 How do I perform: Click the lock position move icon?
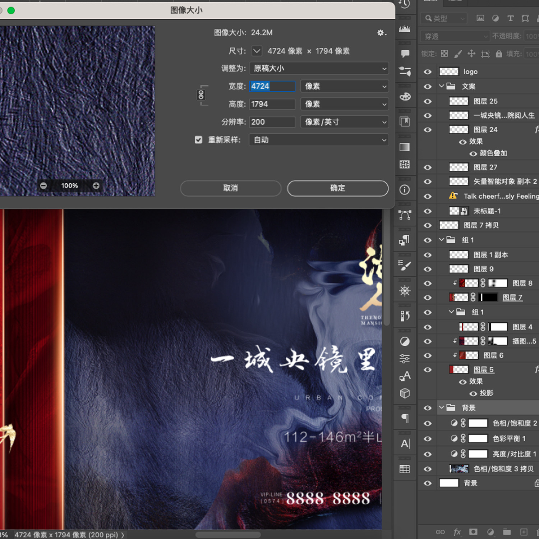point(471,54)
